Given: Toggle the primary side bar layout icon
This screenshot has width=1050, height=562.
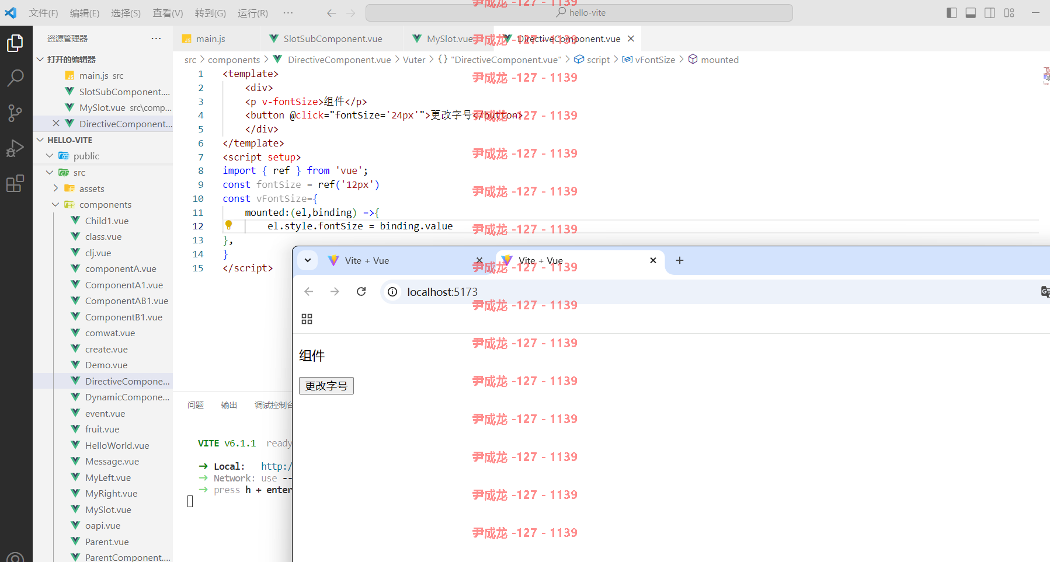Looking at the screenshot, I should [952, 13].
